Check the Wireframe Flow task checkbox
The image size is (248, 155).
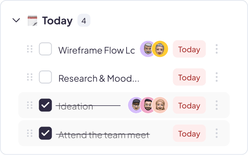click(45, 49)
